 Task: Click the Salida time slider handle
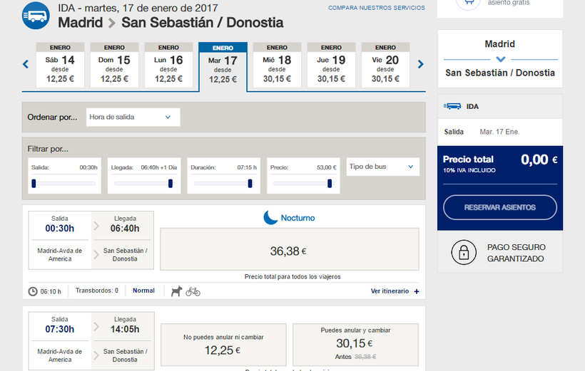34,183
